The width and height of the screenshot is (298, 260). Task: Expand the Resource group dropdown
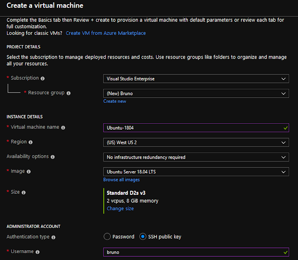pos(196,93)
